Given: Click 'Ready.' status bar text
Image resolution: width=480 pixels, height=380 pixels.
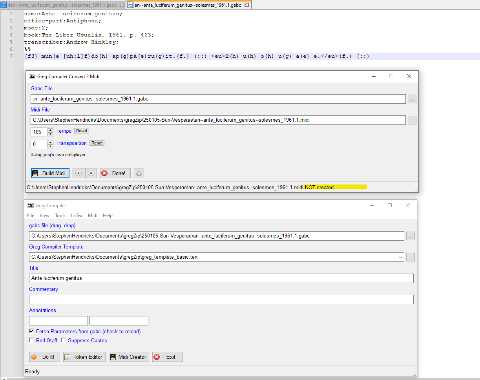Looking at the screenshot, I should tap(33, 371).
